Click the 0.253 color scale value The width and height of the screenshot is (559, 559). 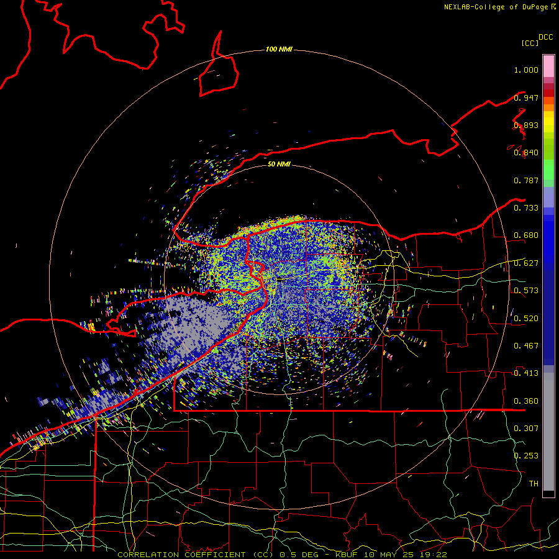point(526,456)
